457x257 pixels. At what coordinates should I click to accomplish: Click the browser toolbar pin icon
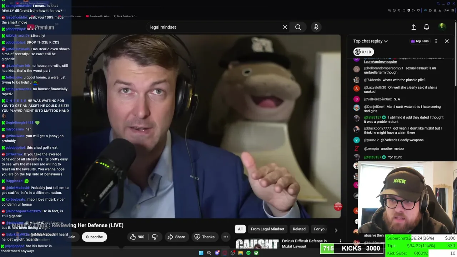tap(399, 10)
